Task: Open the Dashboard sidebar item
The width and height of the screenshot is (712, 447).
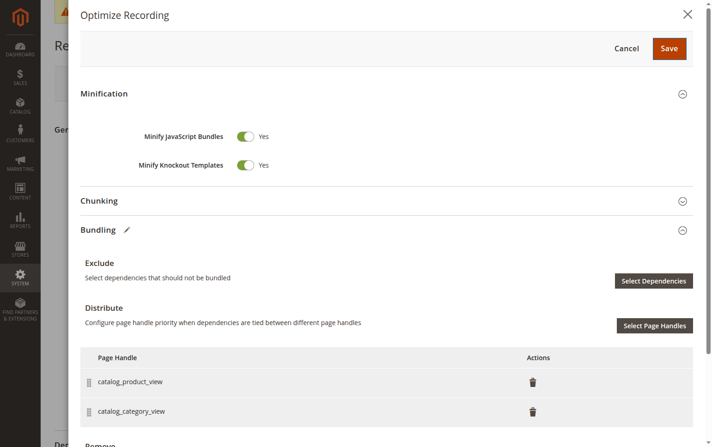Action: coord(20,49)
